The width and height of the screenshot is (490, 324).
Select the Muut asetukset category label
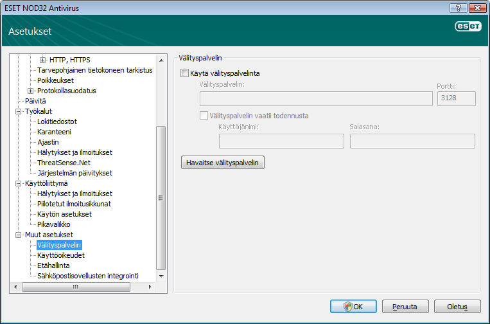click(49, 235)
